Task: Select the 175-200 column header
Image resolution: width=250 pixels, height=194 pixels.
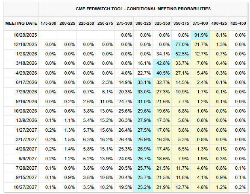Action: click(48, 23)
